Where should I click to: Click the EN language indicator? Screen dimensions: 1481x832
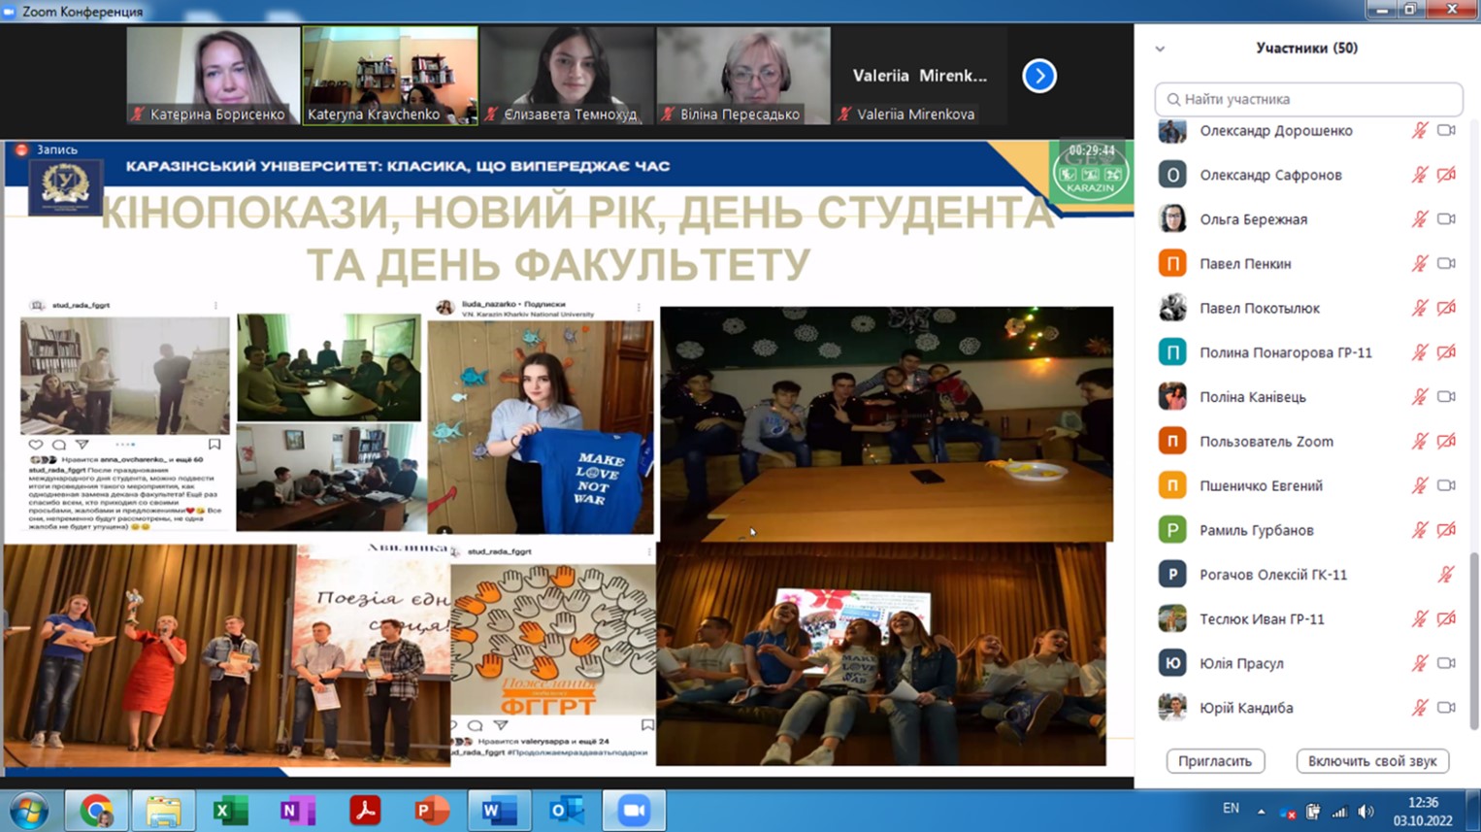click(1231, 809)
